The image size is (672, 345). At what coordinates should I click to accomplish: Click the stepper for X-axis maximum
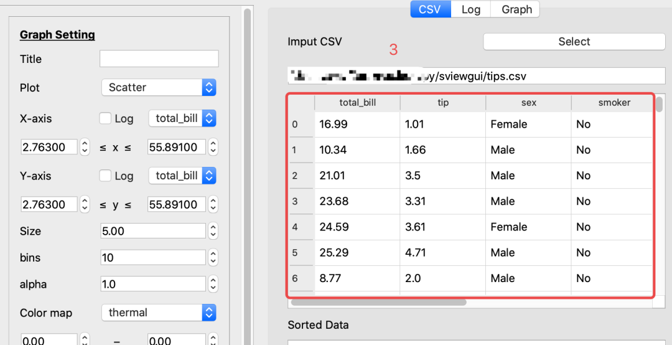(x=213, y=147)
